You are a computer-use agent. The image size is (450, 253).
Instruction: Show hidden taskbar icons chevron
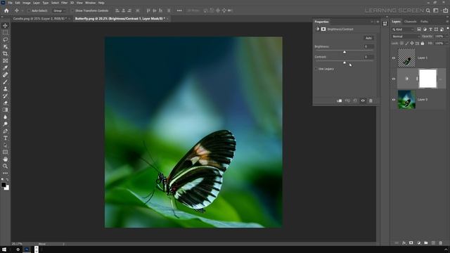[x=446, y=249]
